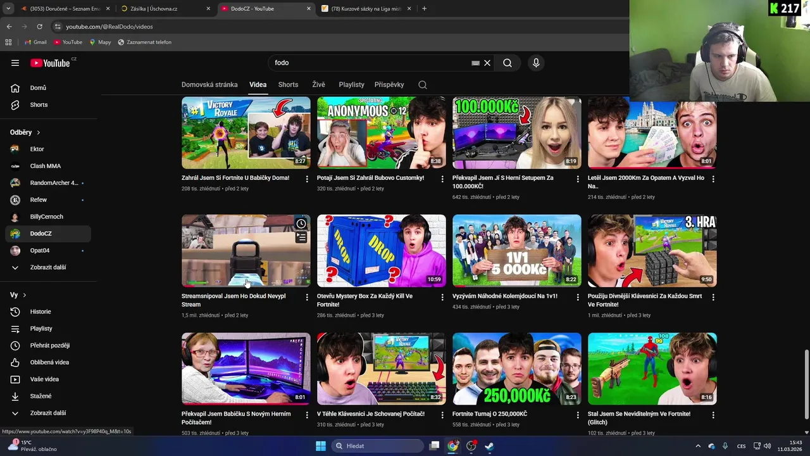Expand the Odběry section chevron
The width and height of the screenshot is (810, 456).
click(x=38, y=132)
